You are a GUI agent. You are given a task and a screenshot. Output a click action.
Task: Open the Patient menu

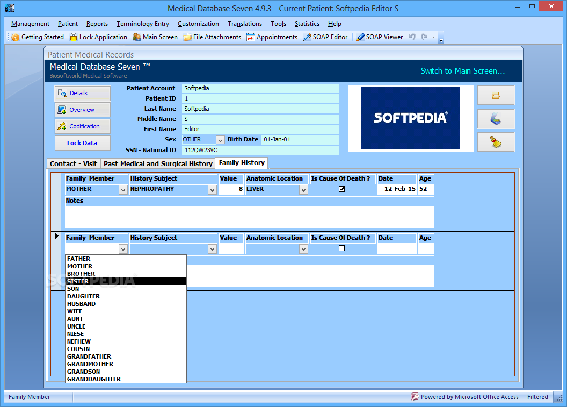[68, 24]
